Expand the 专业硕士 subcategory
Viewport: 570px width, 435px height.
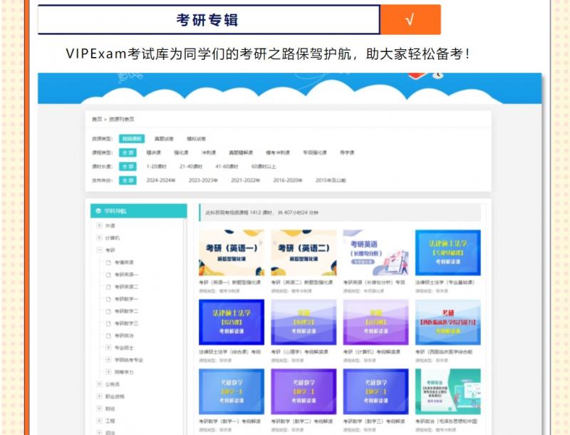click(x=108, y=348)
